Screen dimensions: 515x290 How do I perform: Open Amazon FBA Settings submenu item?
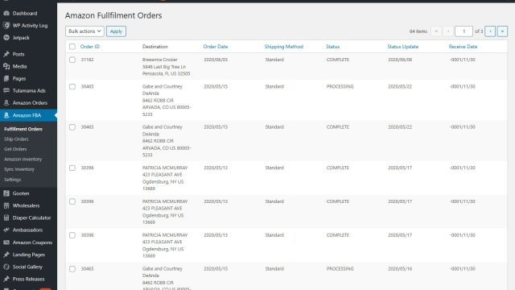click(13, 180)
